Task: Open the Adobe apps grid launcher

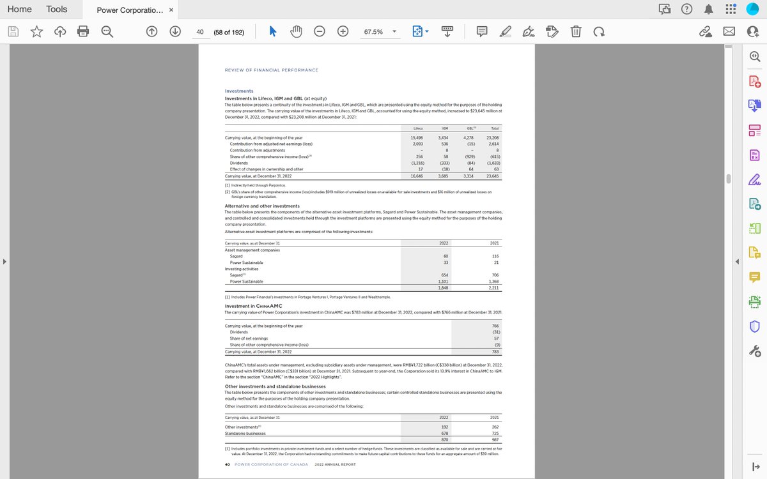Action: tap(731, 9)
